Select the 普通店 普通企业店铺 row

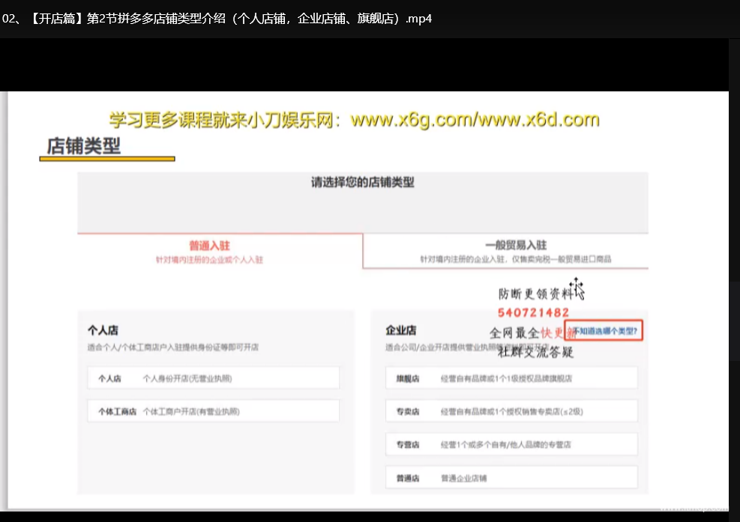click(511, 478)
